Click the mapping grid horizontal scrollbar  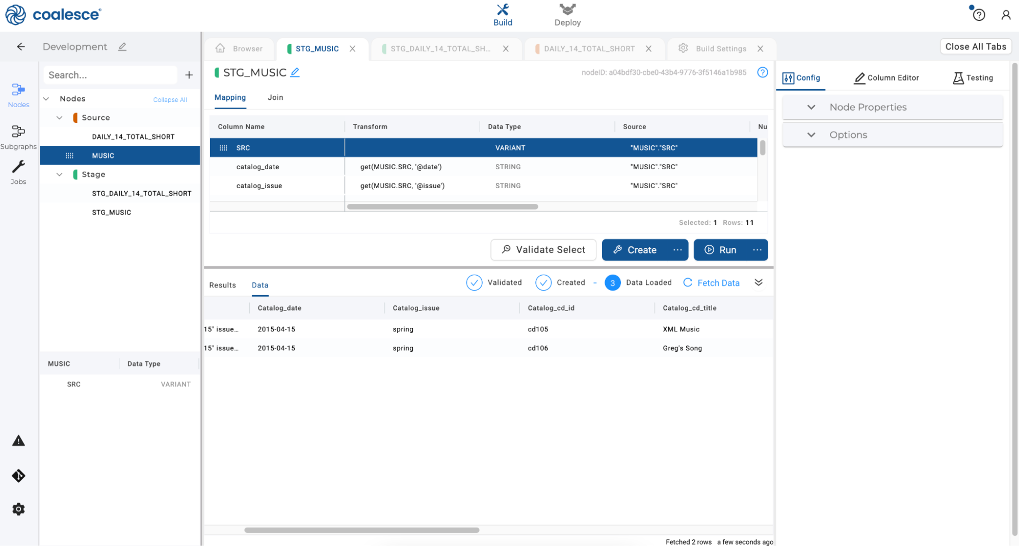tap(442, 206)
